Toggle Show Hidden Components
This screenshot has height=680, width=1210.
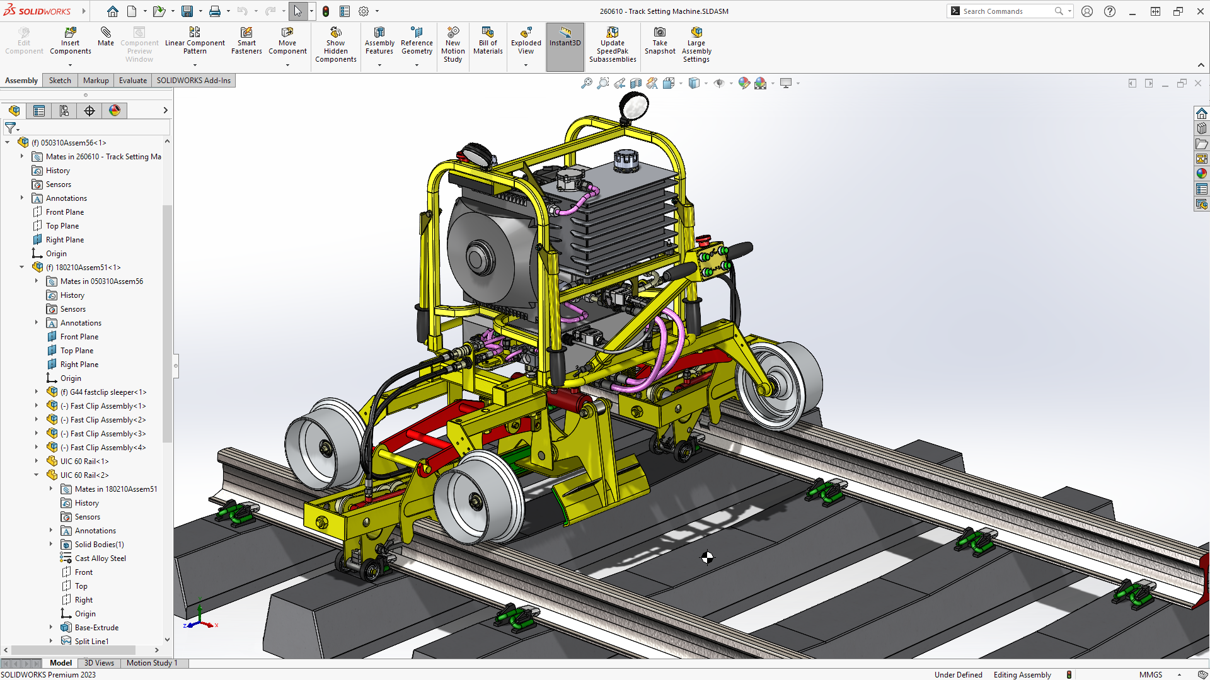(x=335, y=42)
